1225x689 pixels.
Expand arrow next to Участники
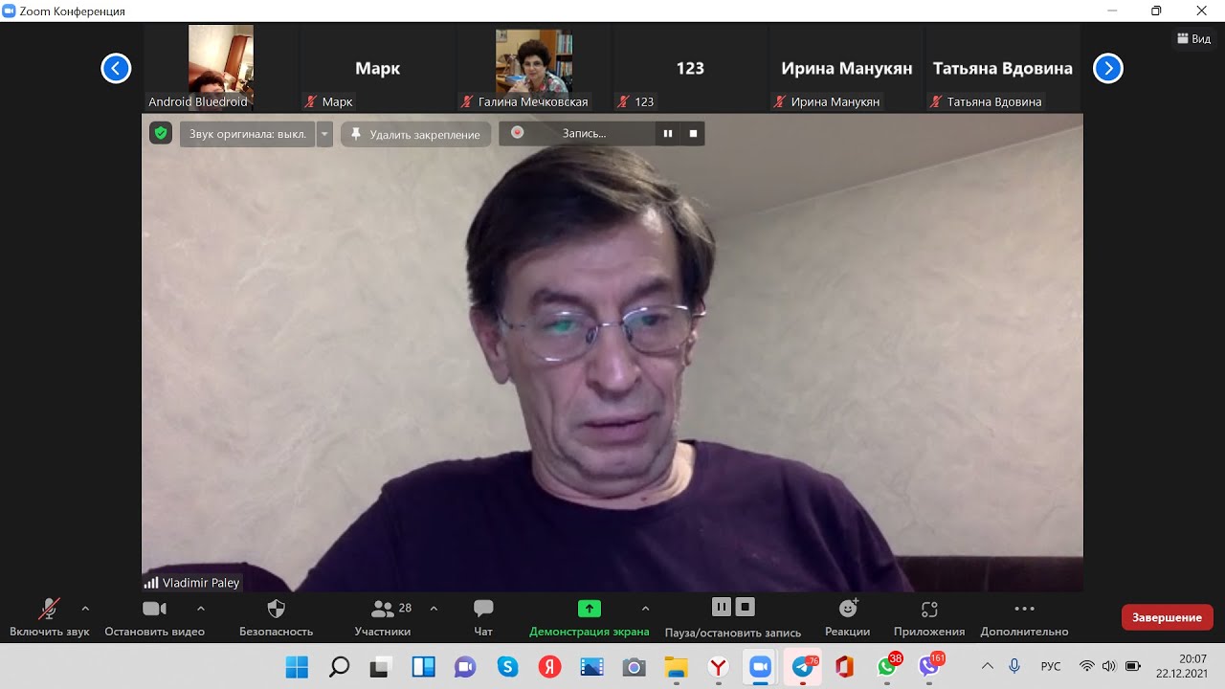coord(434,608)
